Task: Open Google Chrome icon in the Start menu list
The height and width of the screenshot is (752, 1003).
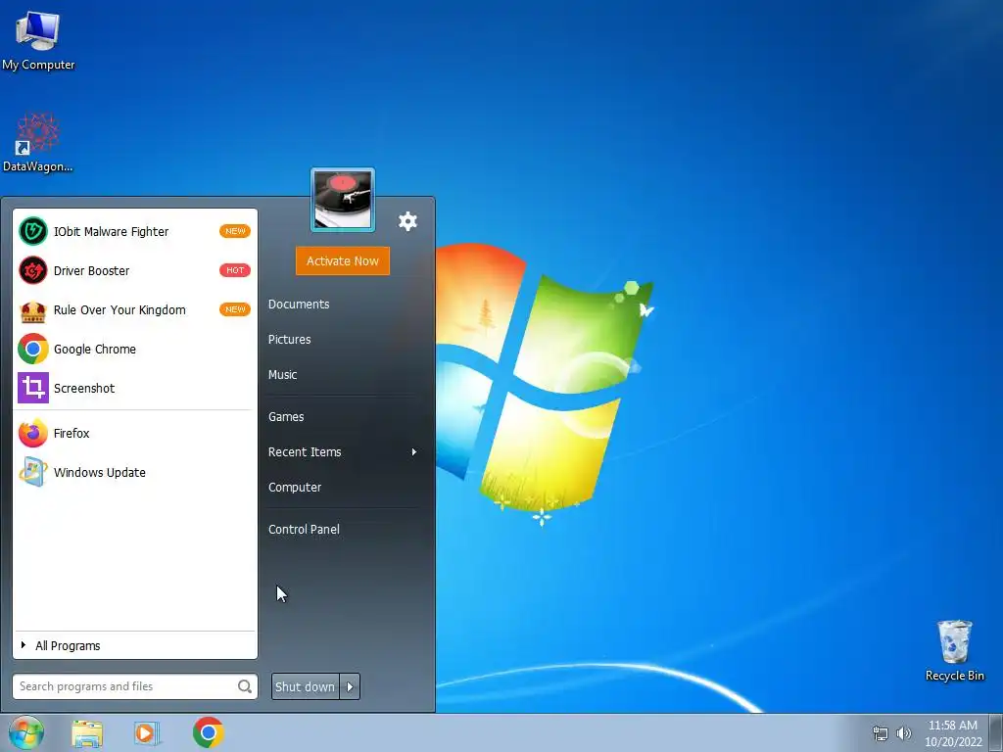Action: (32, 350)
